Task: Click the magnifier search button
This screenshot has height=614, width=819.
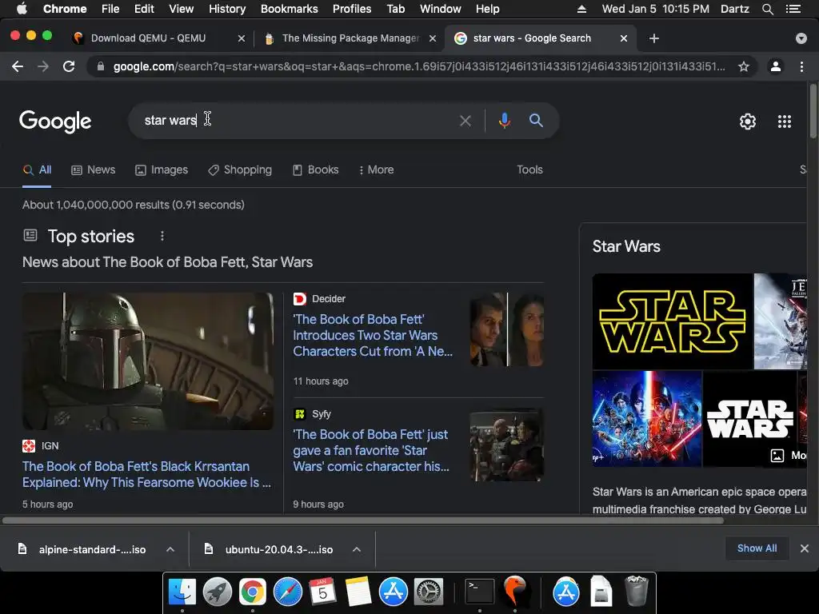Action: pyautogui.click(x=536, y=121)
